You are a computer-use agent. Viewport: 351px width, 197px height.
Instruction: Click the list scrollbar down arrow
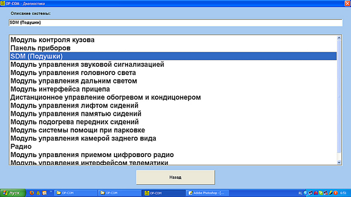pos(339,162)
